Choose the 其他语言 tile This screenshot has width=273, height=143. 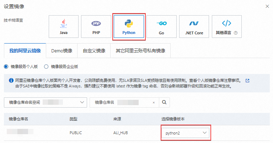coord(227,27)
